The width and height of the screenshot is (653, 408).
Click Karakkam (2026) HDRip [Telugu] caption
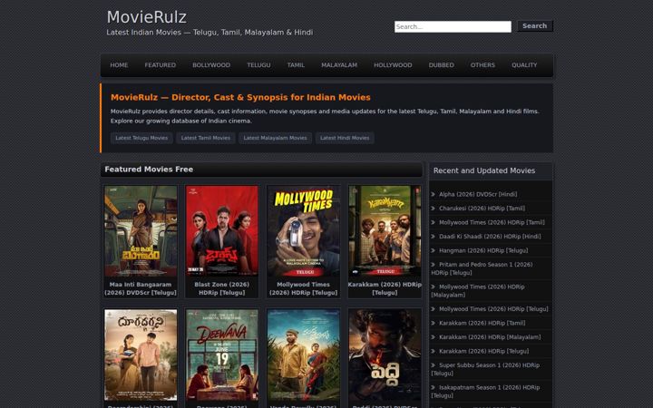[x=385, y=288]
